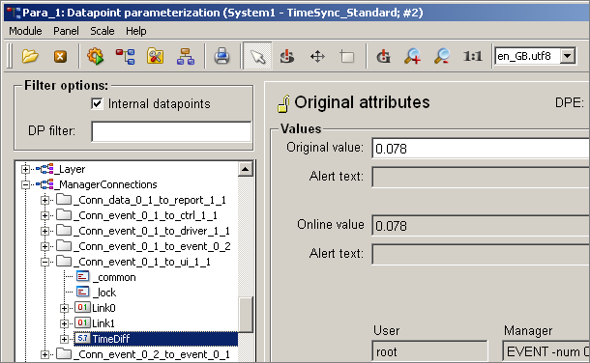The image size is (590, 363).
Task: Expand _Conn_event_0_2_to_event_0_1 node
Action: tap(44, 354)
